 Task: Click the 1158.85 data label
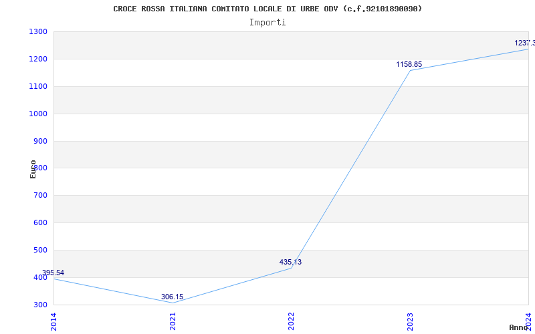coord(409,64)
